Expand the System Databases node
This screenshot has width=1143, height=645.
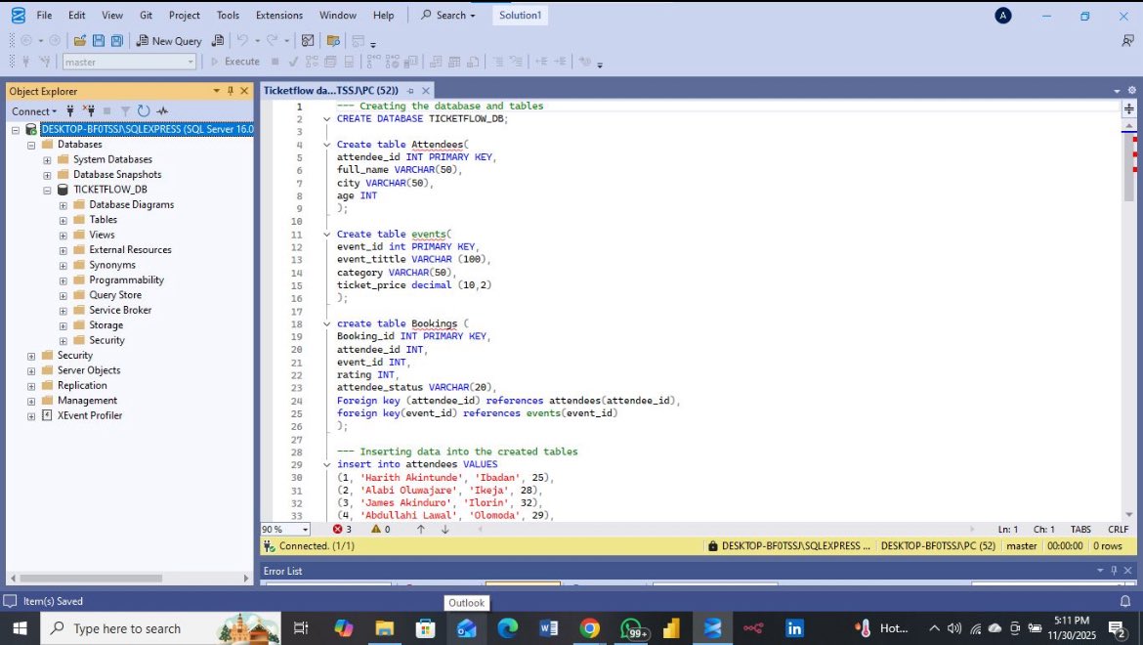pos(47,160)
